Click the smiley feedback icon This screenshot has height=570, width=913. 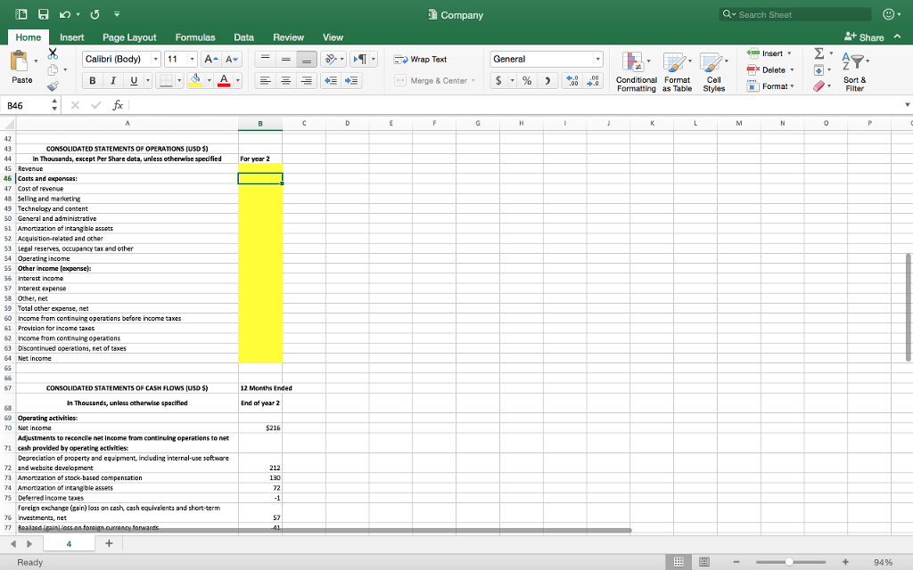coord(889,14)
